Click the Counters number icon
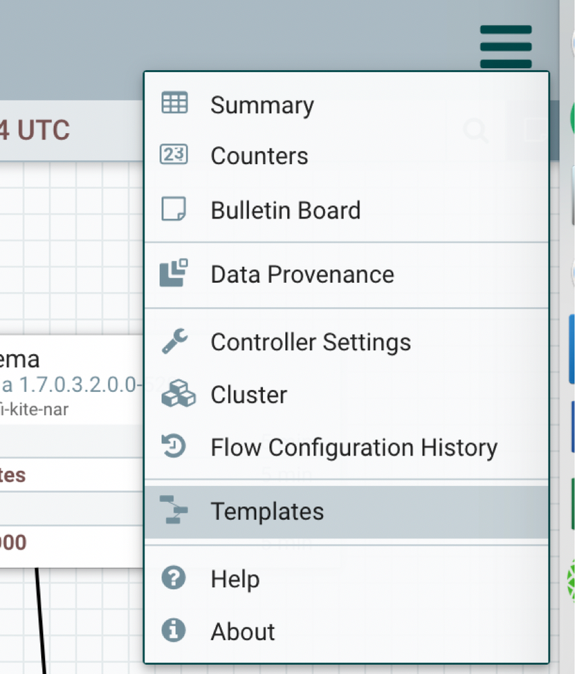 [x=174, y=155]
